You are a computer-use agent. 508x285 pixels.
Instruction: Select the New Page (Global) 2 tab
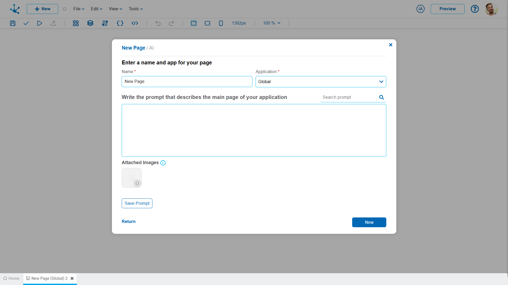pyautogui.click(x=49, y=278)
